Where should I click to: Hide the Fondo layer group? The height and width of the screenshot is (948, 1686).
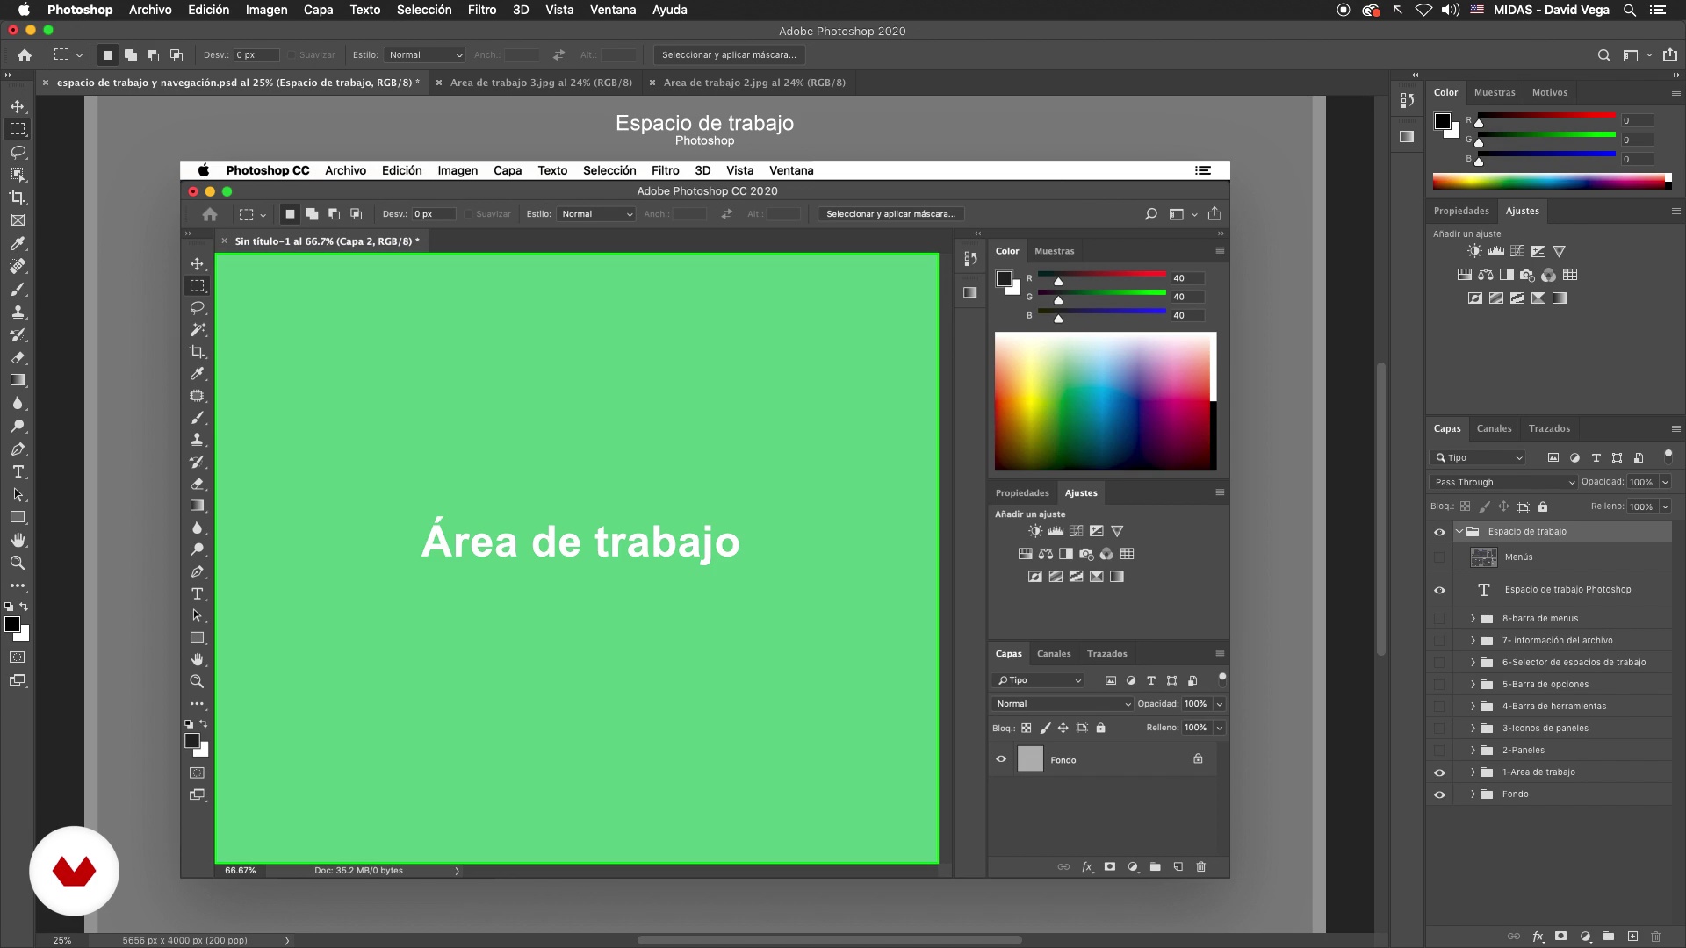[1439, 794]
